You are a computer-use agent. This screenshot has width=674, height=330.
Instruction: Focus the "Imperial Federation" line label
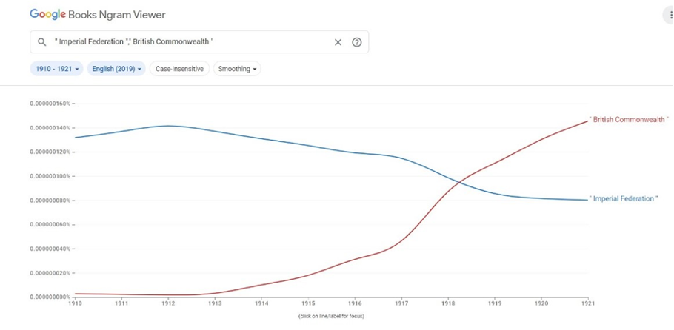coord(624,199)
